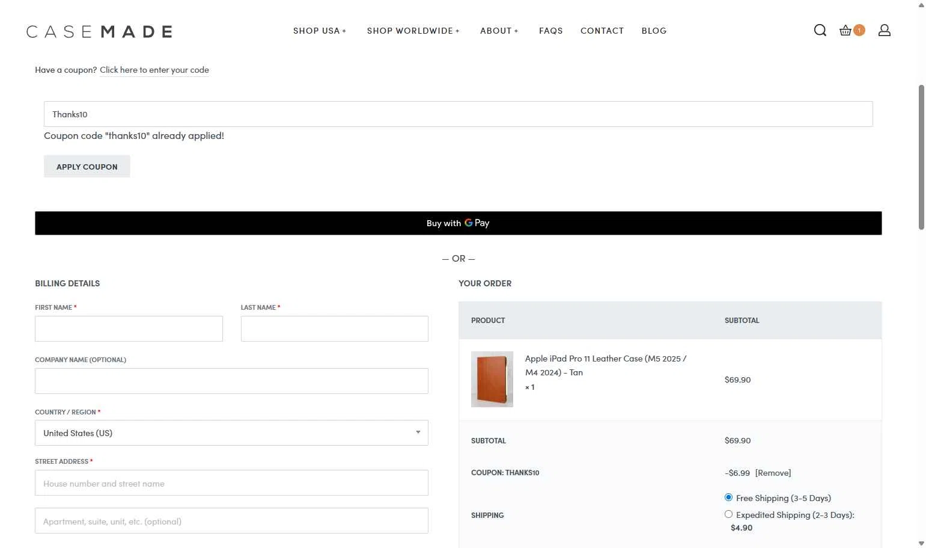The height and width of the screenshot is (548, 926).
Task: Expand the ABOUT menu
Action: coord(499,31)
